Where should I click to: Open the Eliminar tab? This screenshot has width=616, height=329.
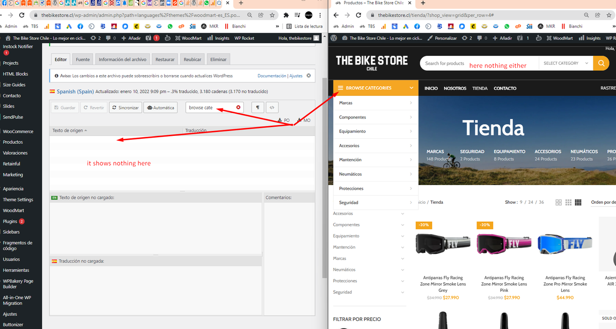pos(218,59)
